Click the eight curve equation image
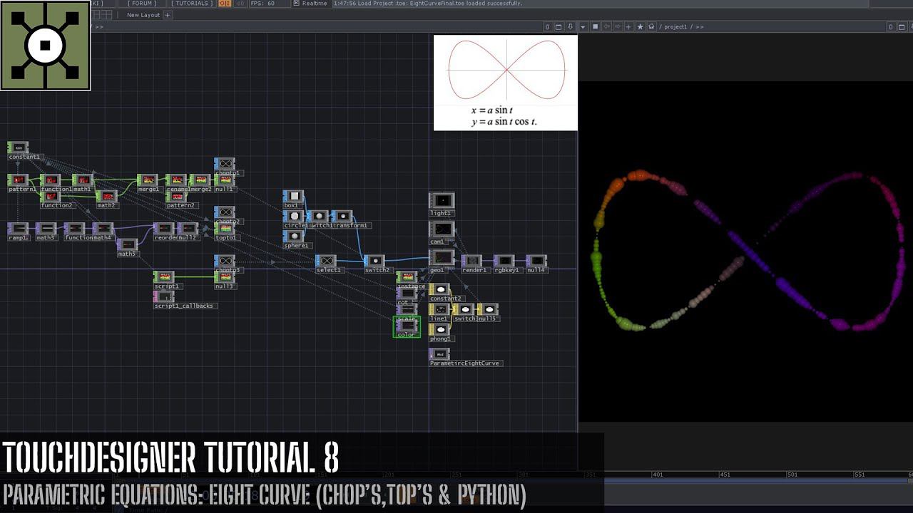 click(506, 83)
